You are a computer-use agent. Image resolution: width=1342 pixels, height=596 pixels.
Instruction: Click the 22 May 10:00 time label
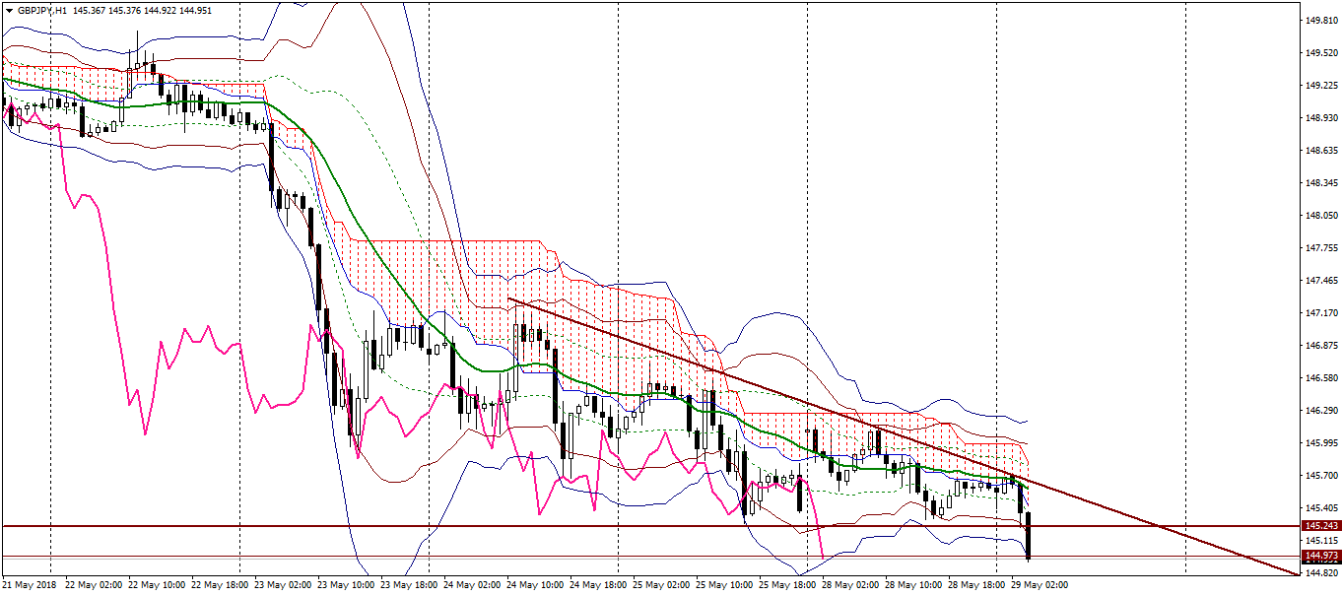(155, 585)
